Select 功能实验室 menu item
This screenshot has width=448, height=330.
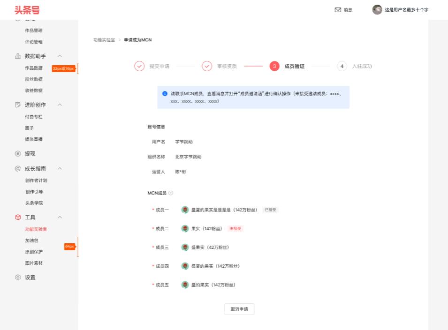(x=36, y=229)
